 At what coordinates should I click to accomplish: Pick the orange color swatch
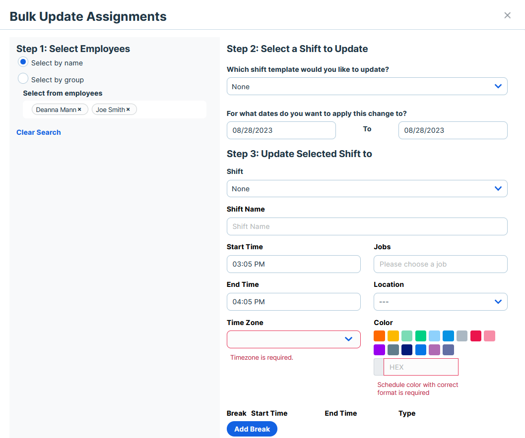379,336
